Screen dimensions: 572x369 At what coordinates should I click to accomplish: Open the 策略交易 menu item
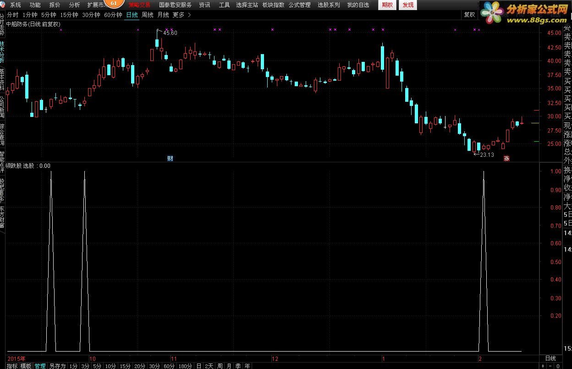point(139,5)
